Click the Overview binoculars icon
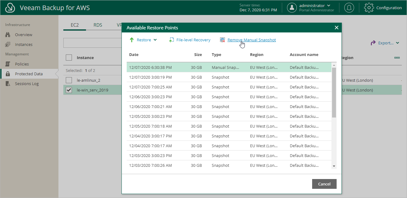Image resolution: width=407 pixels, height=198 pixels. point(8,35)
